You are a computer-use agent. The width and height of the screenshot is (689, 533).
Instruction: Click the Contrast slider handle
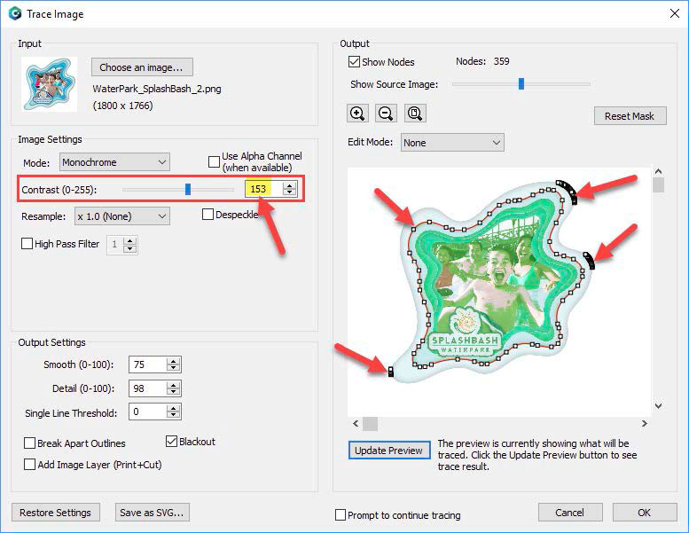188,190
